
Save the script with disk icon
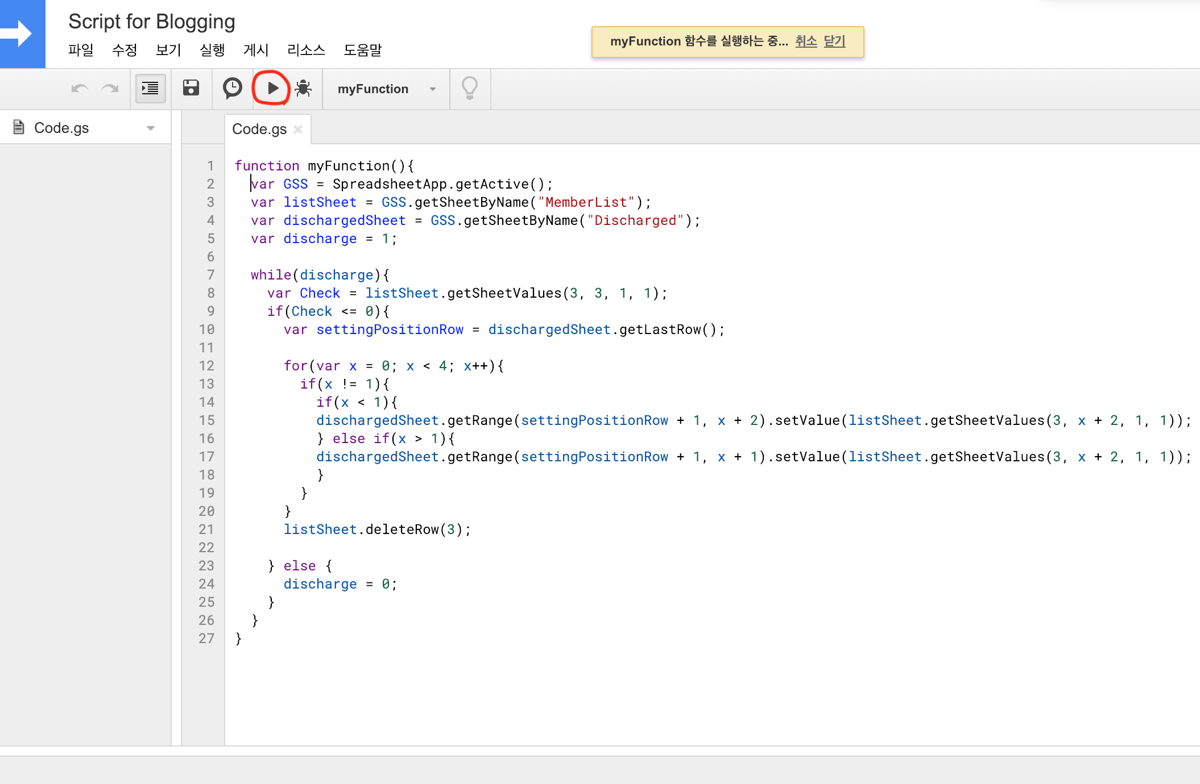pos(191,88)
